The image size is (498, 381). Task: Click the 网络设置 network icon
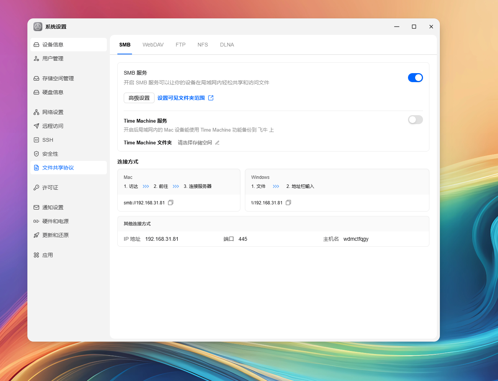click(36, 112)
